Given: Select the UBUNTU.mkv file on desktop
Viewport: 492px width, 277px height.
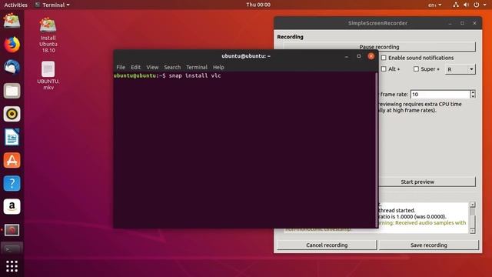Looking at the screenshot, I should tap(48, 75).
